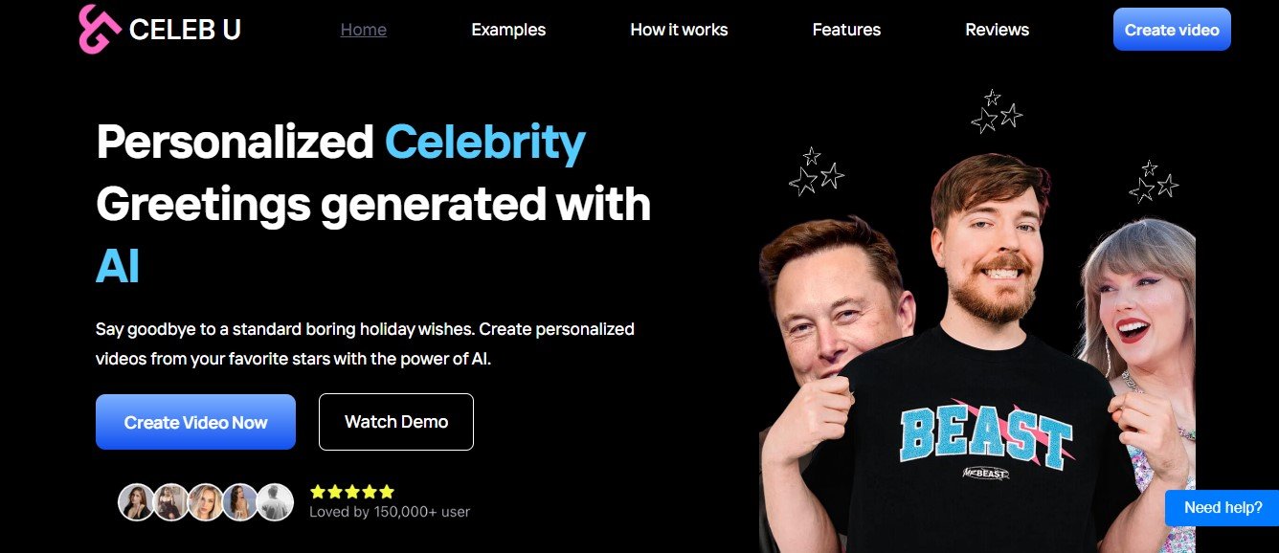Open the Need help? chat widget
This screenshot has width=1279, height=553.
(1223, 508)
